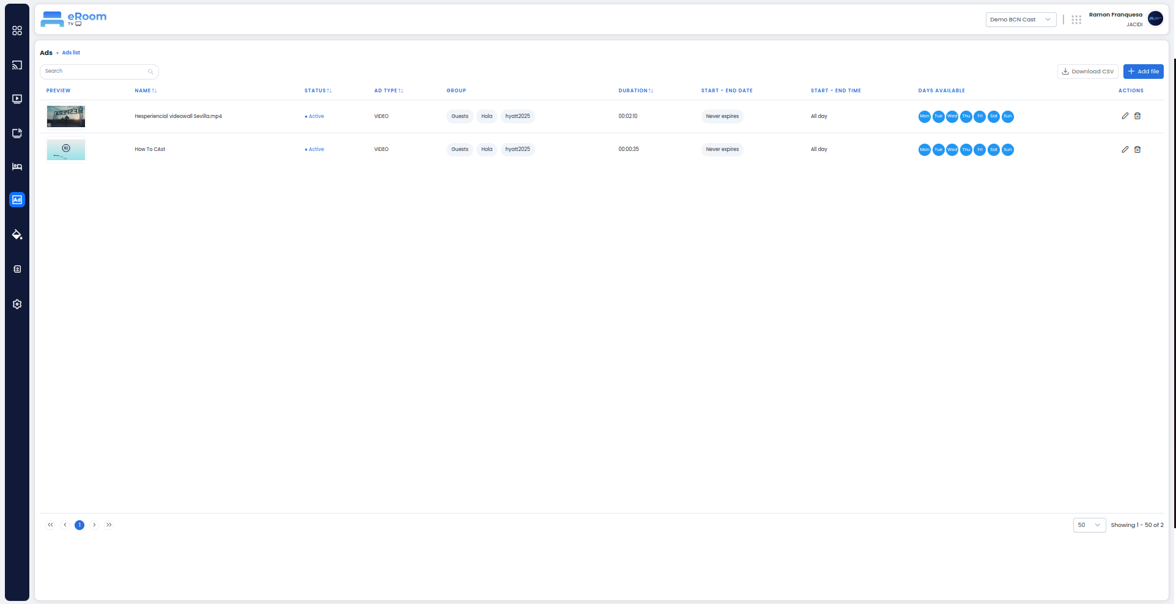The width and height of the screenshot is (1176, 604).
Task: Delete the Hesperiencial videowall Sevilla.mp4 ad
Action: (x=1137, y=116)
